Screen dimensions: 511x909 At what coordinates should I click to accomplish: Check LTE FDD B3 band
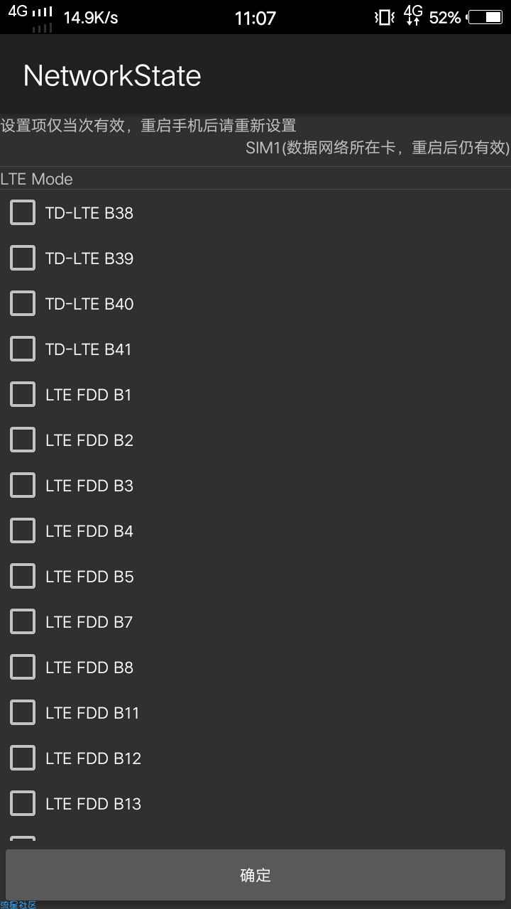tap(23, 485)
